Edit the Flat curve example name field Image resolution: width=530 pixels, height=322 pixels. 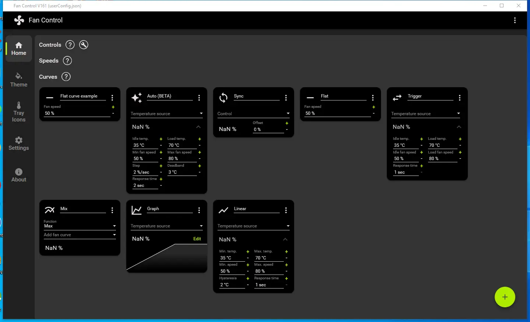point(83,96)
